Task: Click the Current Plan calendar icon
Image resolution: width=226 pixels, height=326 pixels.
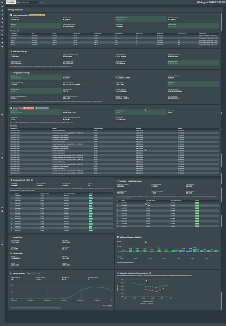Action: click(11, 108)
